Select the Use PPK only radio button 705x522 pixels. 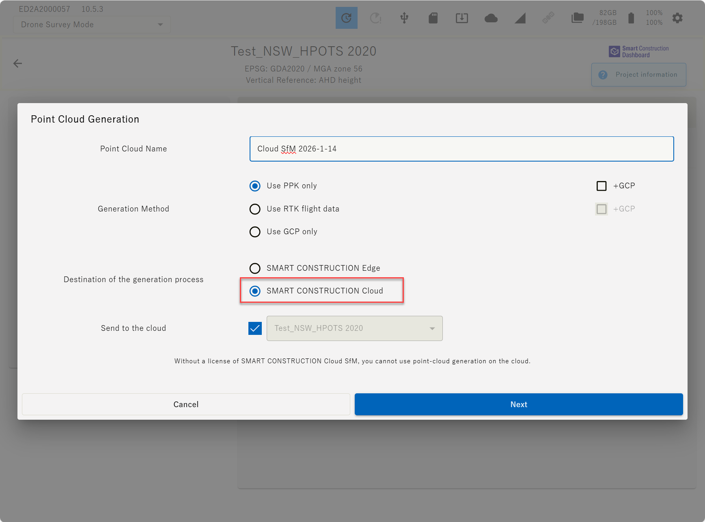255,186
